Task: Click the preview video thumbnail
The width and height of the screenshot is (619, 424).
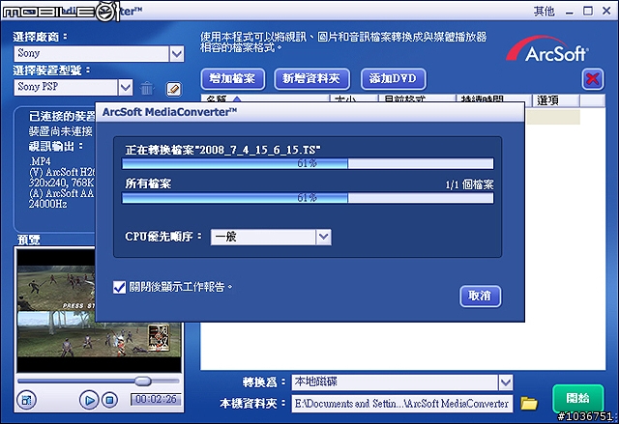Action: click(x=99, y=309)
